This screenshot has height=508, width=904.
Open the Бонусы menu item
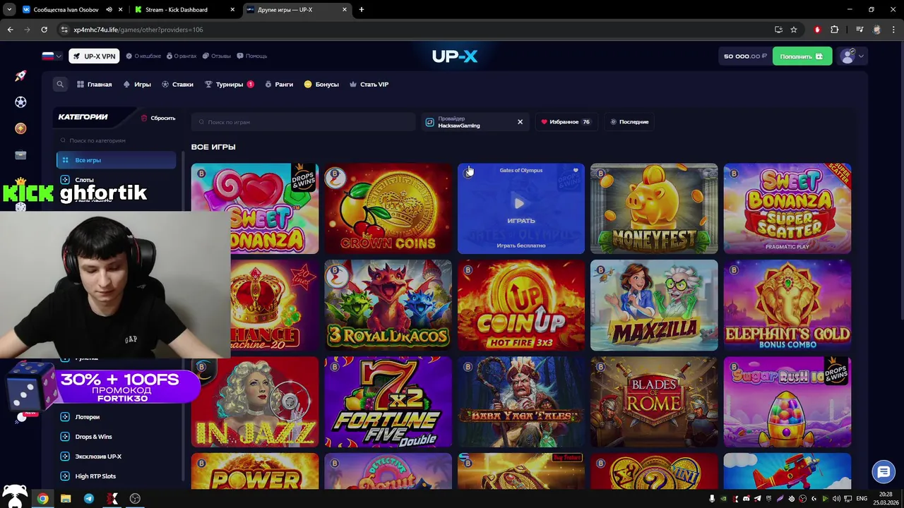[x=321, y=84]
